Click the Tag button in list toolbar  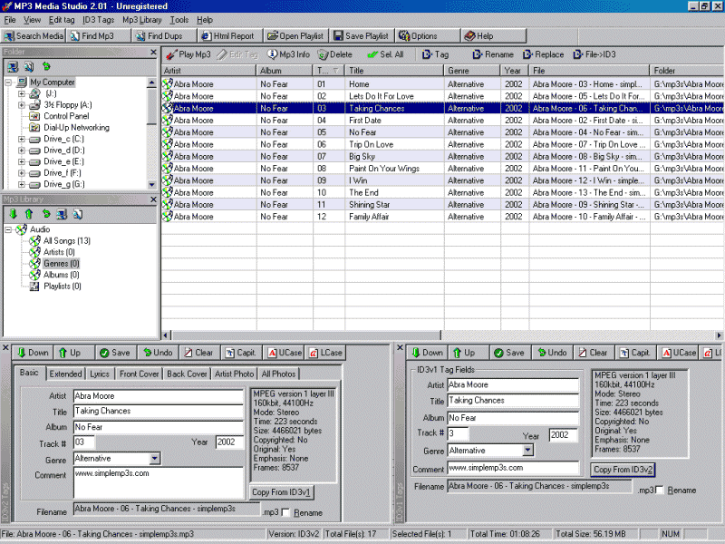point(436,54)
